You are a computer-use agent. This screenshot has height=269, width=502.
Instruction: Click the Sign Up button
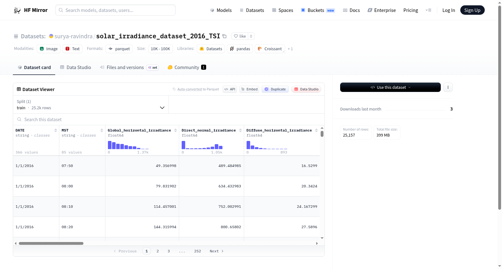click(x=472, y=10)
